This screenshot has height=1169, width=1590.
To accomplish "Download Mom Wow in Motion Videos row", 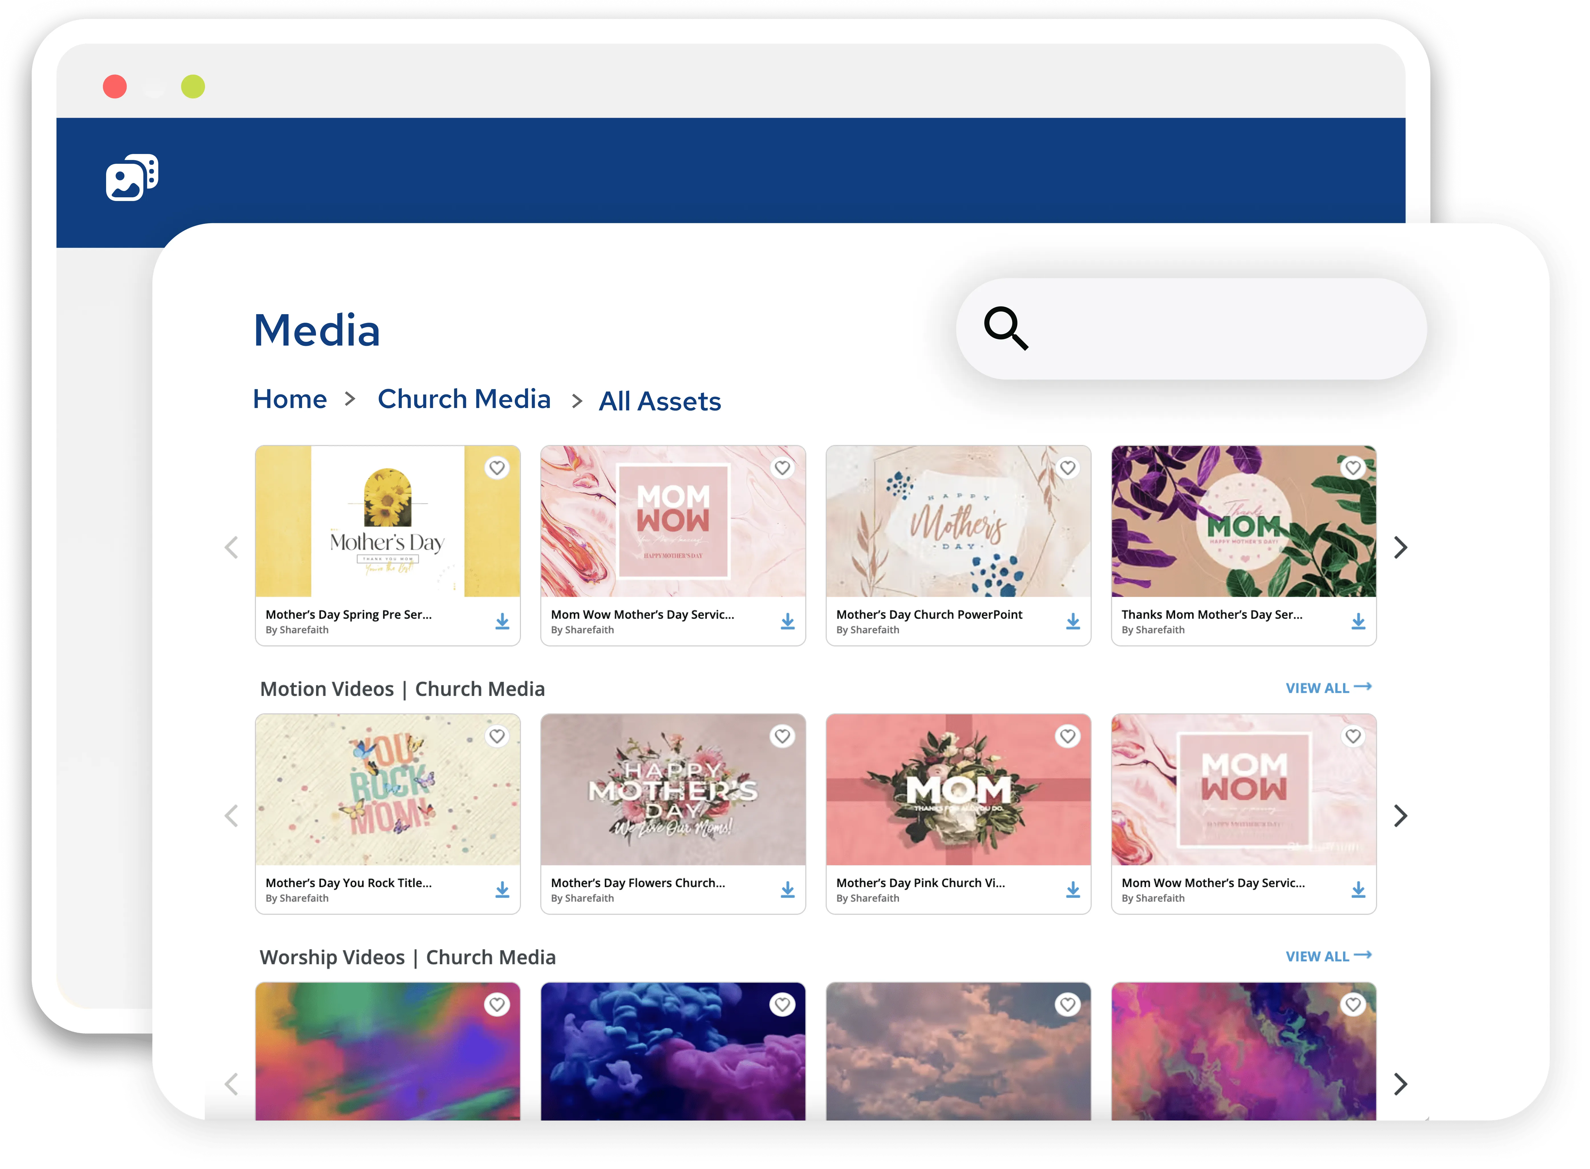I will coord(1358,890).
